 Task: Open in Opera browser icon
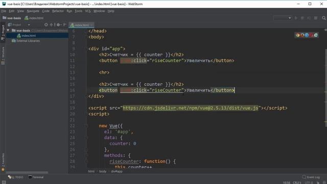[311, 35]
